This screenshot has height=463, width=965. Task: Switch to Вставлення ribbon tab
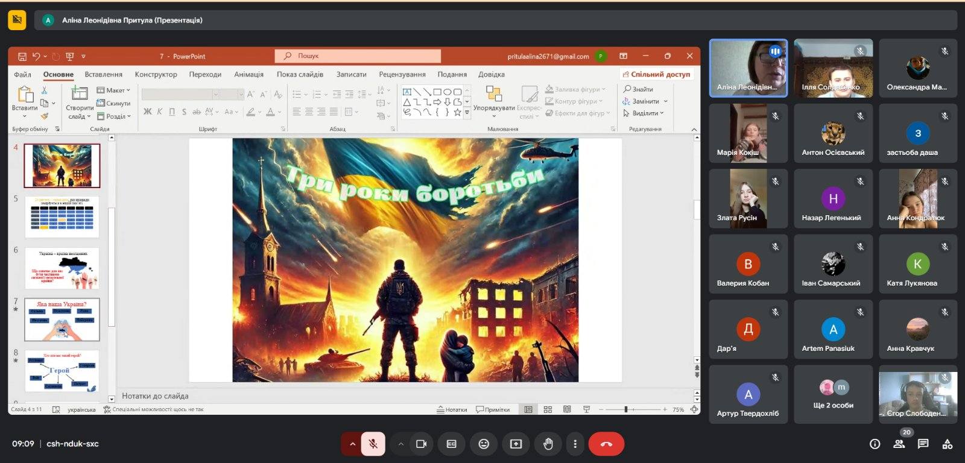(103, 74)
